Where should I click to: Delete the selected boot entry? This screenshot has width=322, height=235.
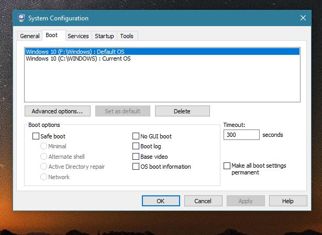[x=182, y=111]
